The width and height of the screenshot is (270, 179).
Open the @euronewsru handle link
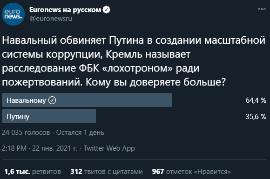click(x=51, y=19)
